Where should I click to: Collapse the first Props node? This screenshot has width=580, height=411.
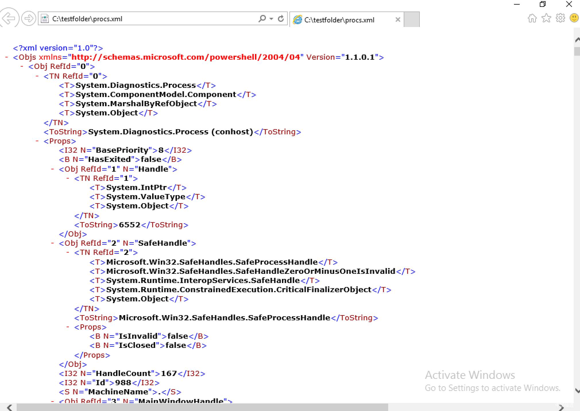(37, 141)
